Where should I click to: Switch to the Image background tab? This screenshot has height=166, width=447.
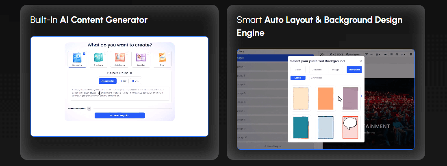[336, 70]
